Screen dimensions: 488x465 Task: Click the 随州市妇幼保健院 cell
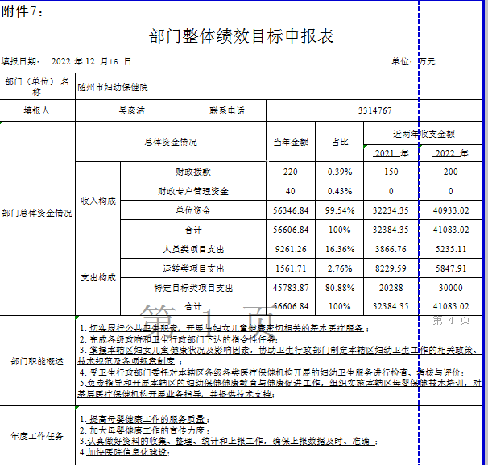tap(279, 86)
